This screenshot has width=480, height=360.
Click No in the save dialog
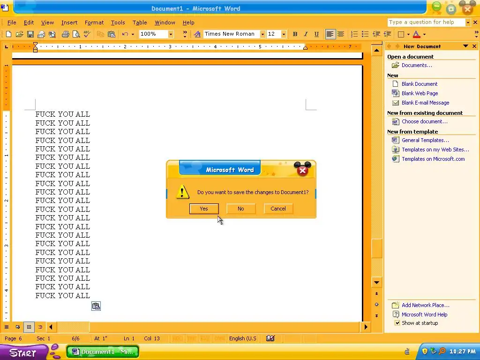[241, 209]
